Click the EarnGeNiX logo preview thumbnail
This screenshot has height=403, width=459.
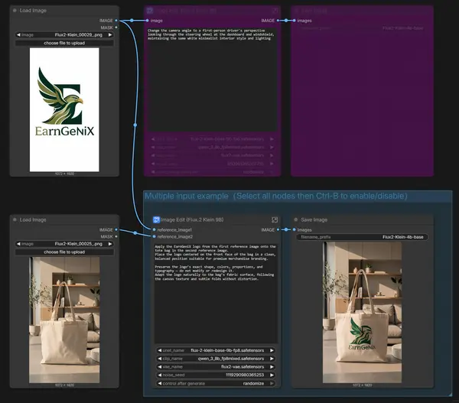pyautogui.click(x=64, y=110)
